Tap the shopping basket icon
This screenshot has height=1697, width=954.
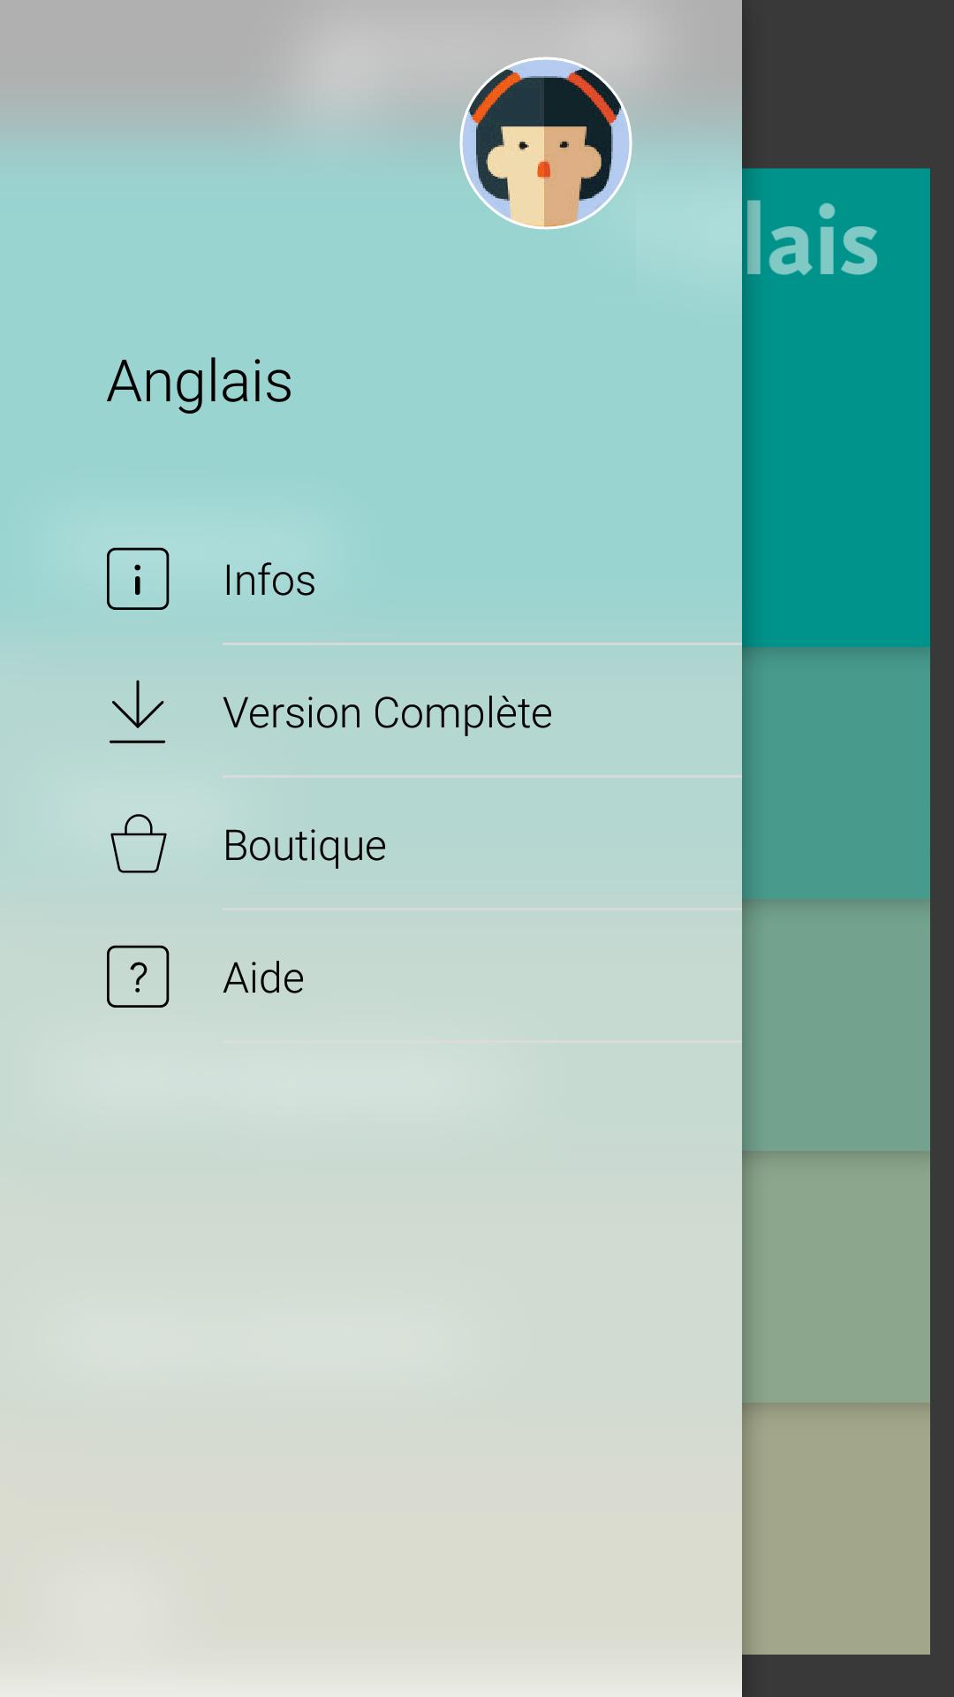pos(138,844)
